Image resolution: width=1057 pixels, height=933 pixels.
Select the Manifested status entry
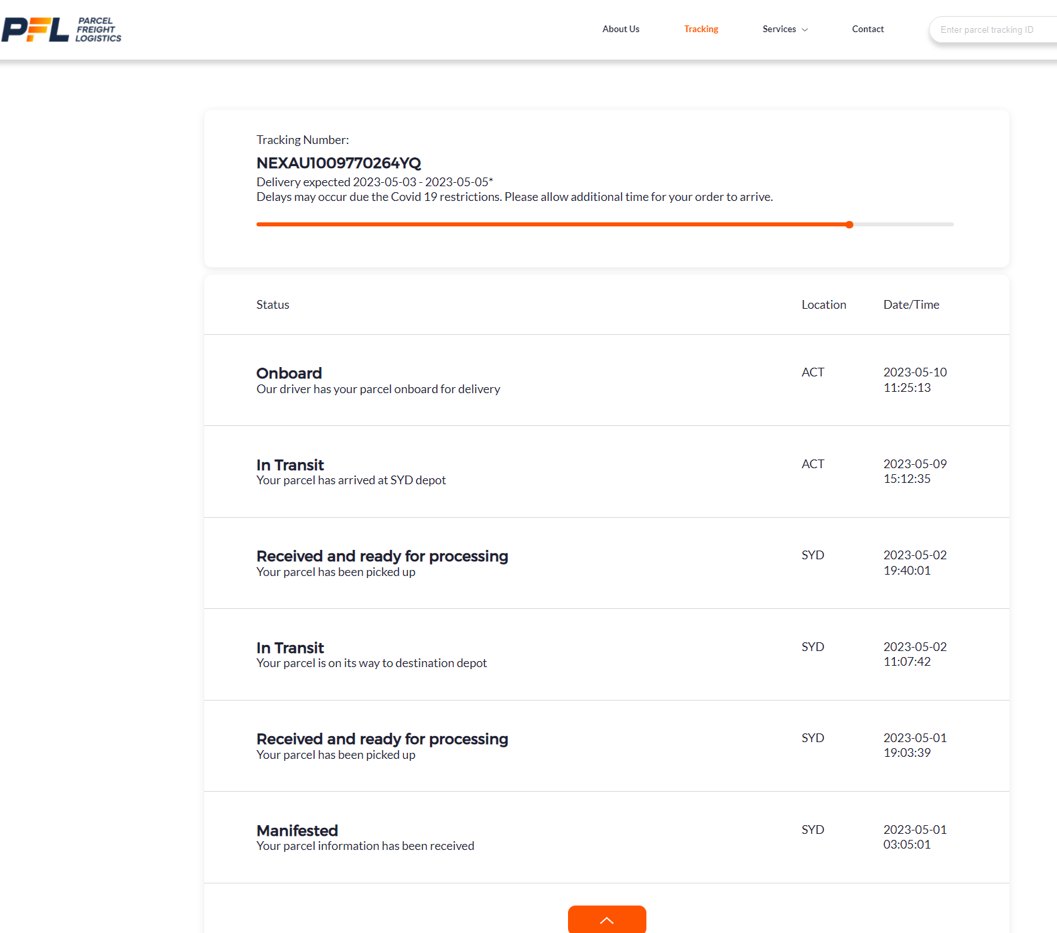(x=297, y=831)
